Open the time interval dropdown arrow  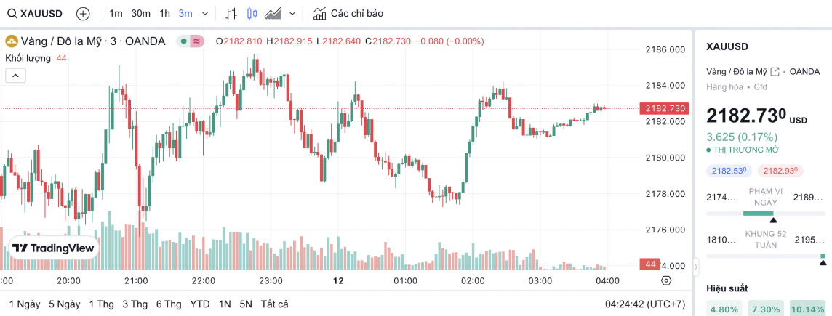pyautogui.click(x=204, y=13)
